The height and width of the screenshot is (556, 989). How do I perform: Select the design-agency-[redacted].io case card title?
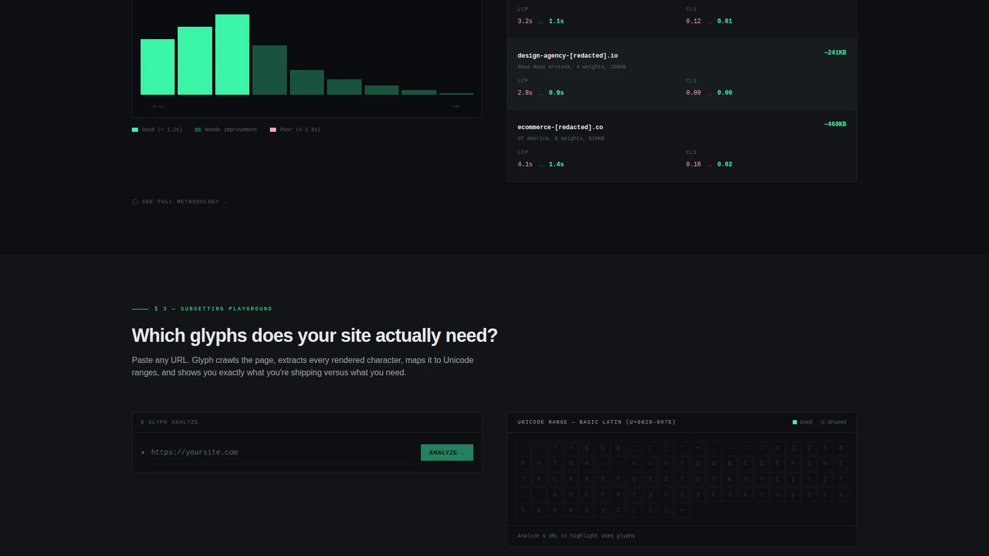[x=568, y=56]
